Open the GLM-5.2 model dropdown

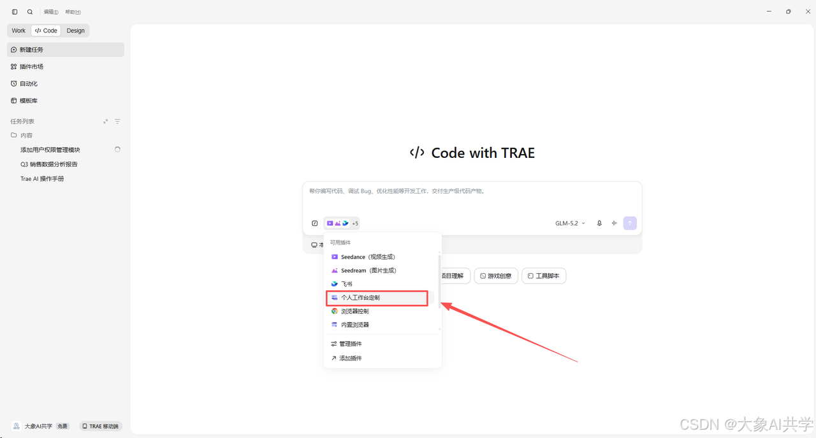570,223
